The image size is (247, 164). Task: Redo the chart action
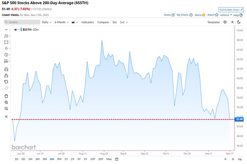point(6,88)
